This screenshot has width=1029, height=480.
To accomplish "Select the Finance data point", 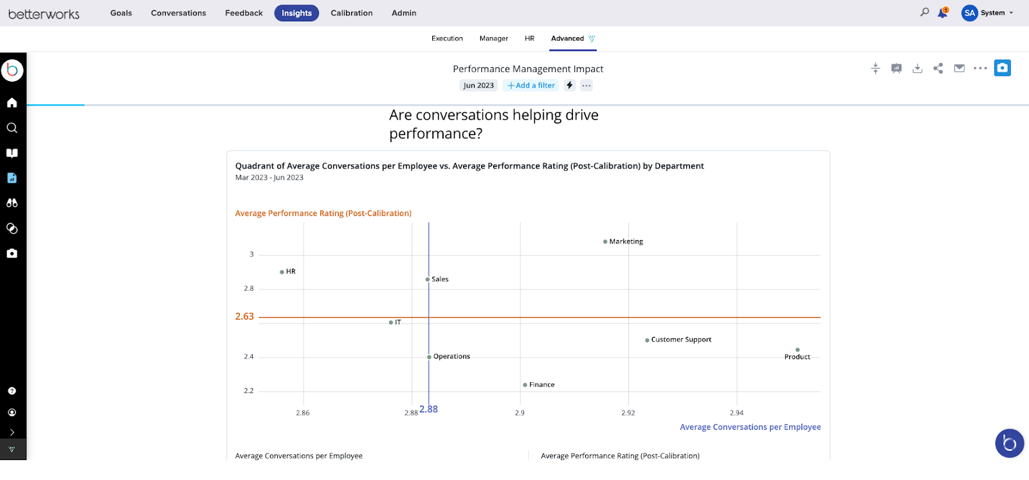I will (525, 385).
